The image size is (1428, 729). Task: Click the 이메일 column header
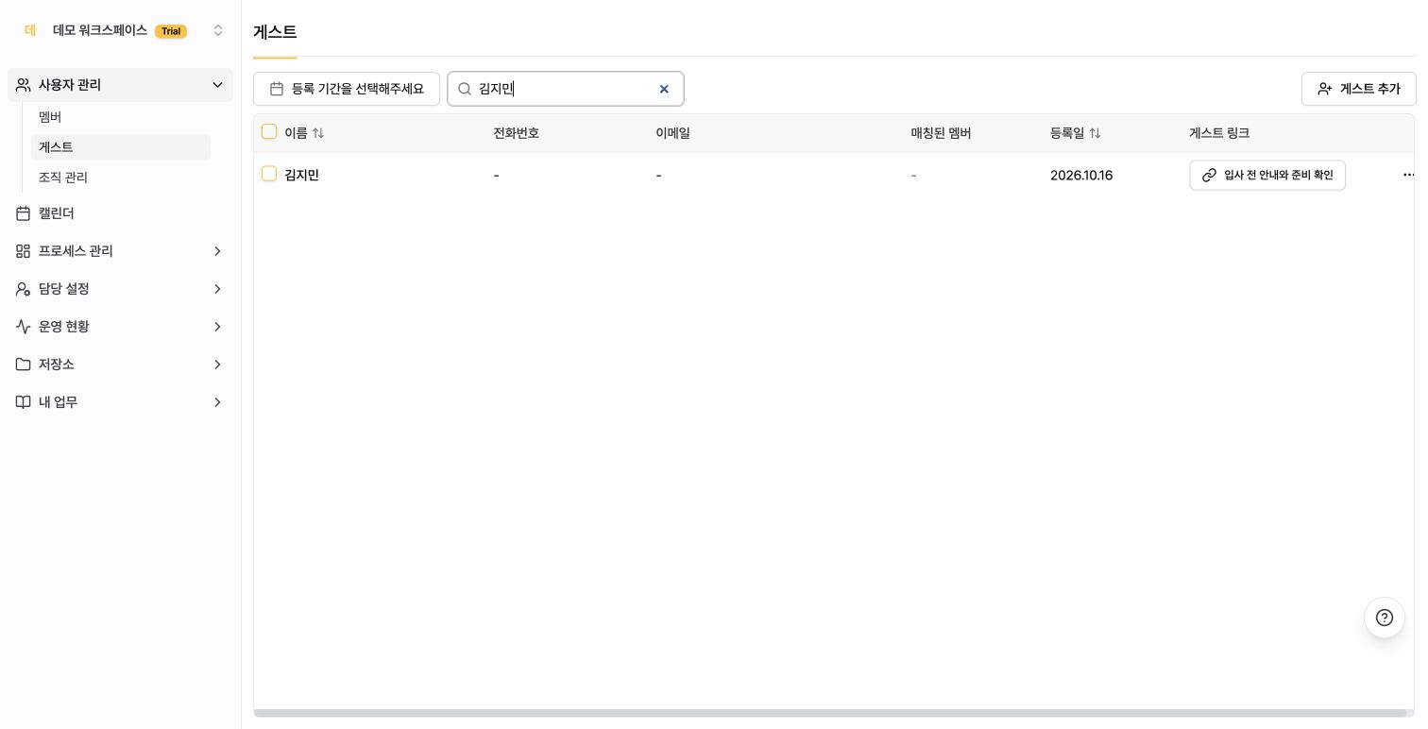coord(673,133)
